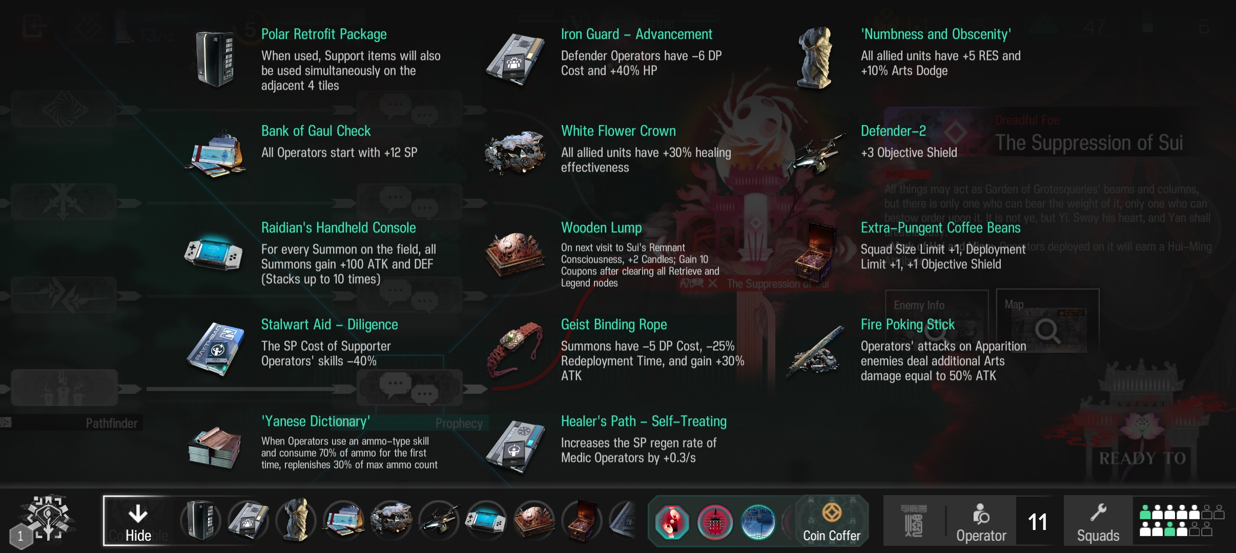
Task: Click the Hide arrow button
Action: [x=138, y=521]
